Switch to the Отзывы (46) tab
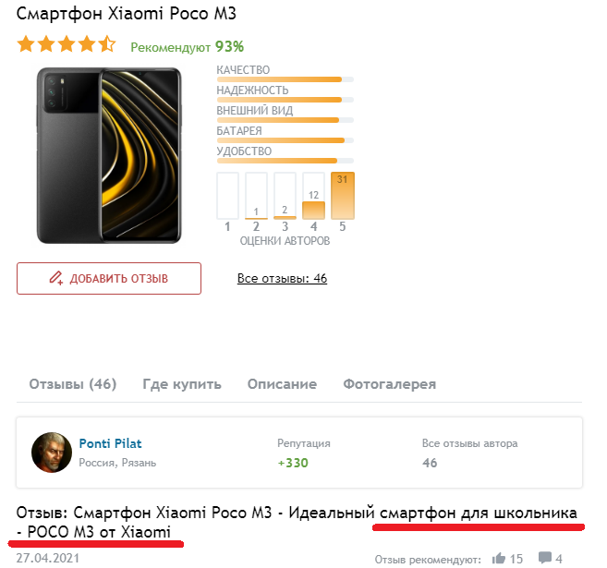This screenshot has height=568, width=607. pos(73,384)
